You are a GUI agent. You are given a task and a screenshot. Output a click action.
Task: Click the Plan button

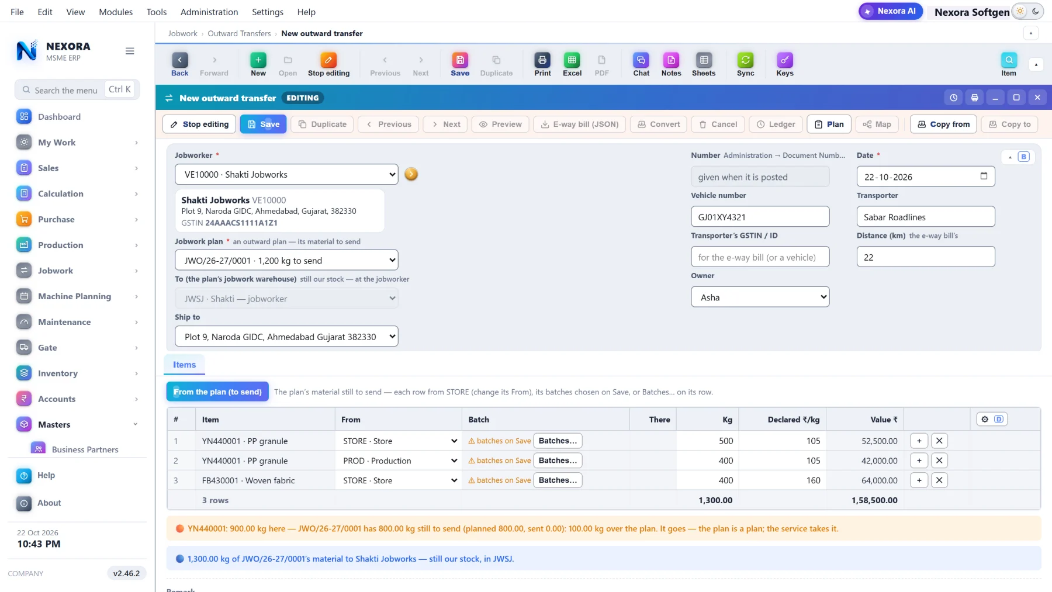829,124
